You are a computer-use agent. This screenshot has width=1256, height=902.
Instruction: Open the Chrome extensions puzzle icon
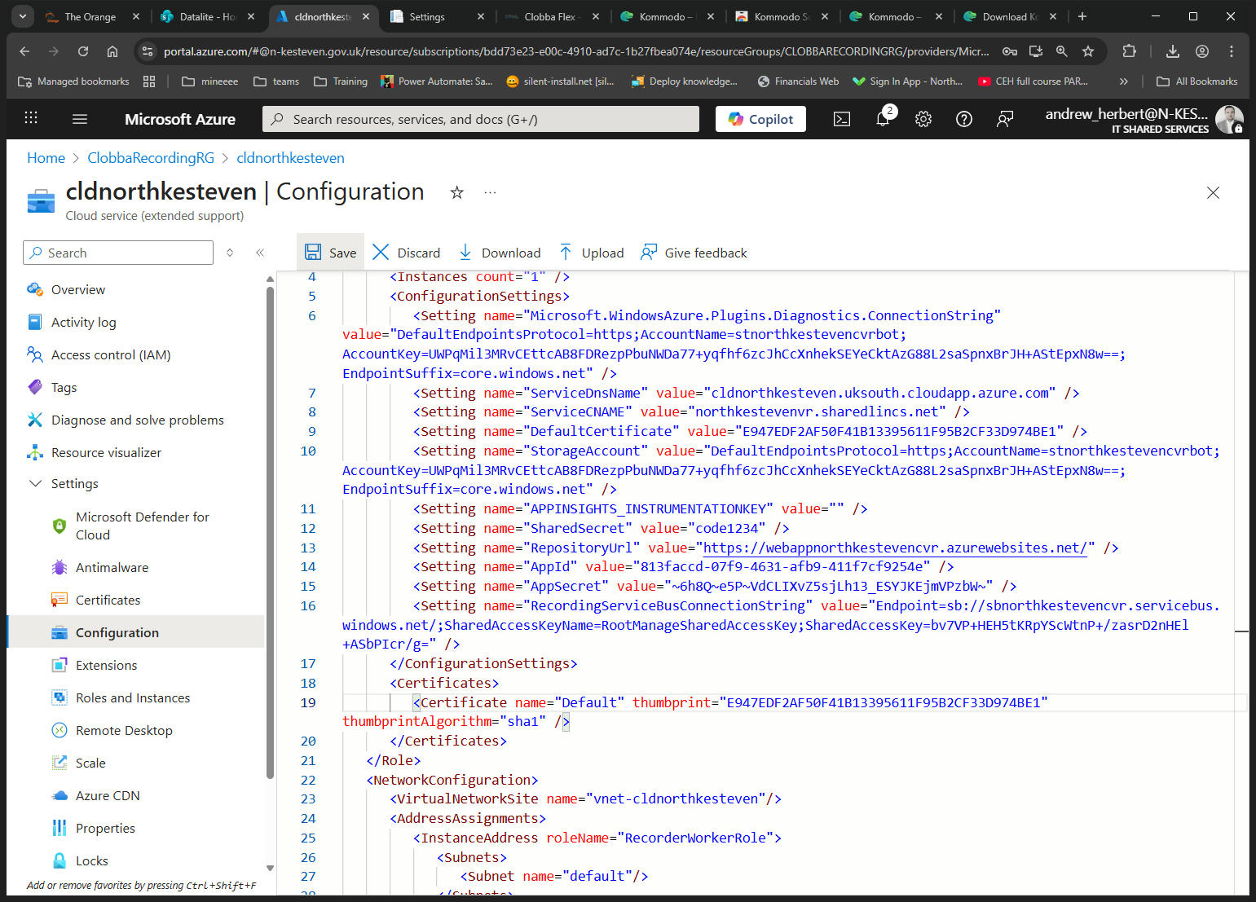(1129, 51)
